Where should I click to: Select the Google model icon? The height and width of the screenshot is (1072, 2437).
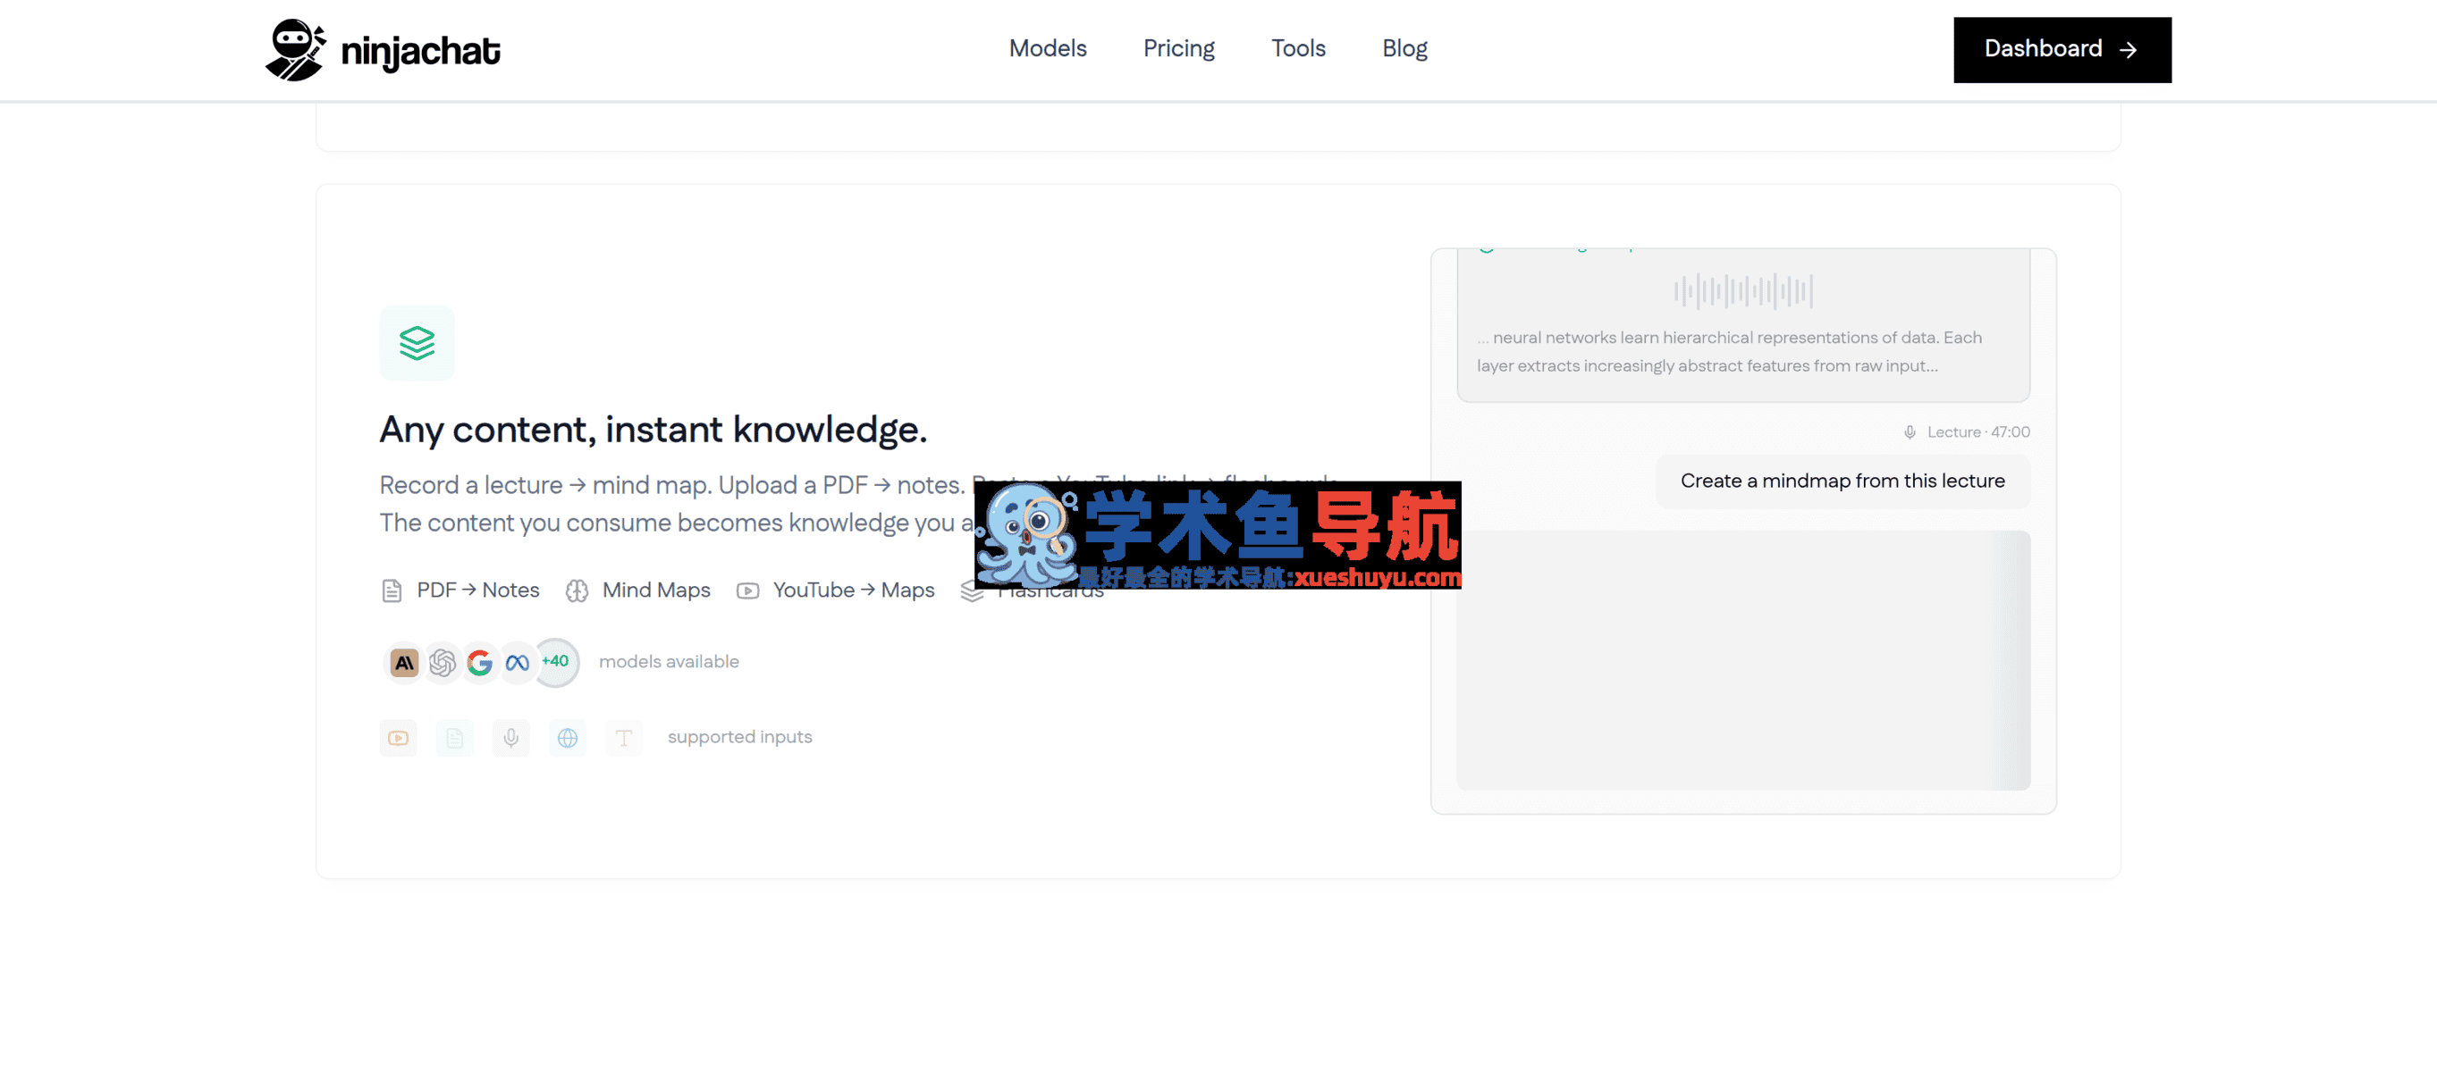click(480, 663)
